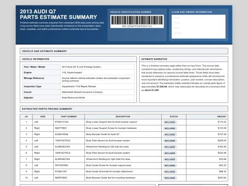Click the 'STATUS' column header

(174, 117)
